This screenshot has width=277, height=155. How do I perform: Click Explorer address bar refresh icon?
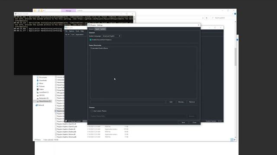coord(206,18)
